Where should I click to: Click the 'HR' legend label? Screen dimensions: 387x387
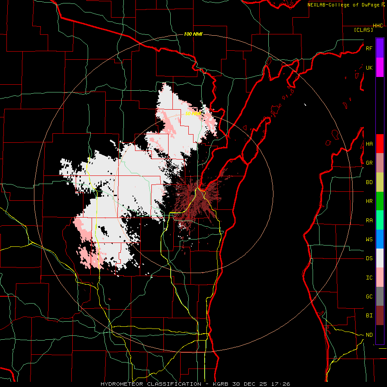click(369, 201)
